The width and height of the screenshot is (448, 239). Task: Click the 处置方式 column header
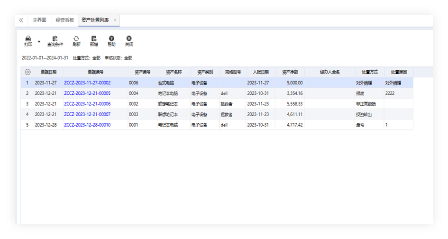369,72
